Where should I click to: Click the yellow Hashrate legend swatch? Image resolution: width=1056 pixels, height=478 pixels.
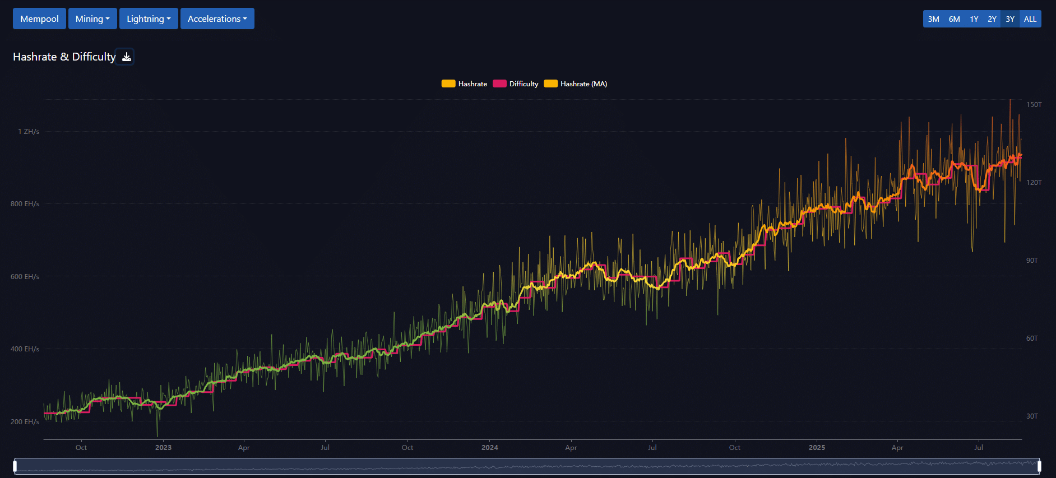(448, 83)
